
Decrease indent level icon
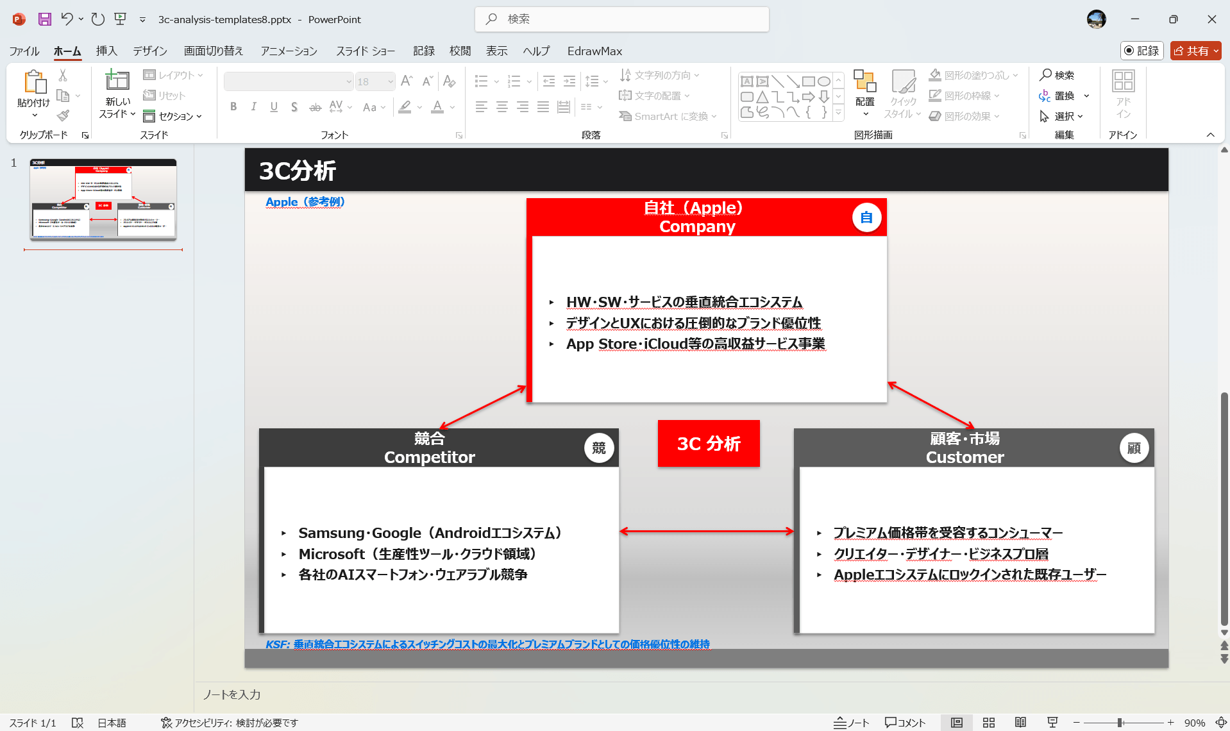tap(549, 81)
